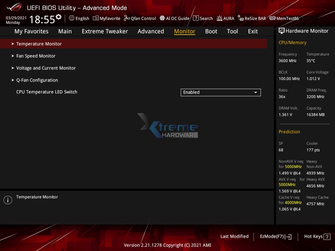
Task: Open the Boot menu tab
Action: tap(211, 31)
